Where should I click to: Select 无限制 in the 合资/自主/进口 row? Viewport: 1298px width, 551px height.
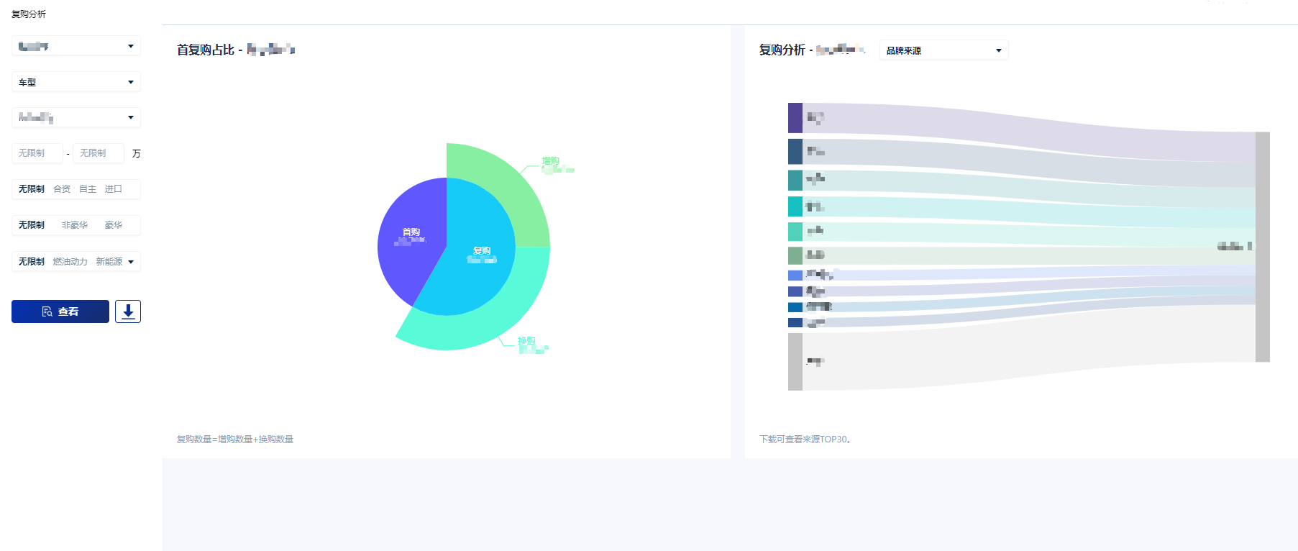tap(32, 189)
